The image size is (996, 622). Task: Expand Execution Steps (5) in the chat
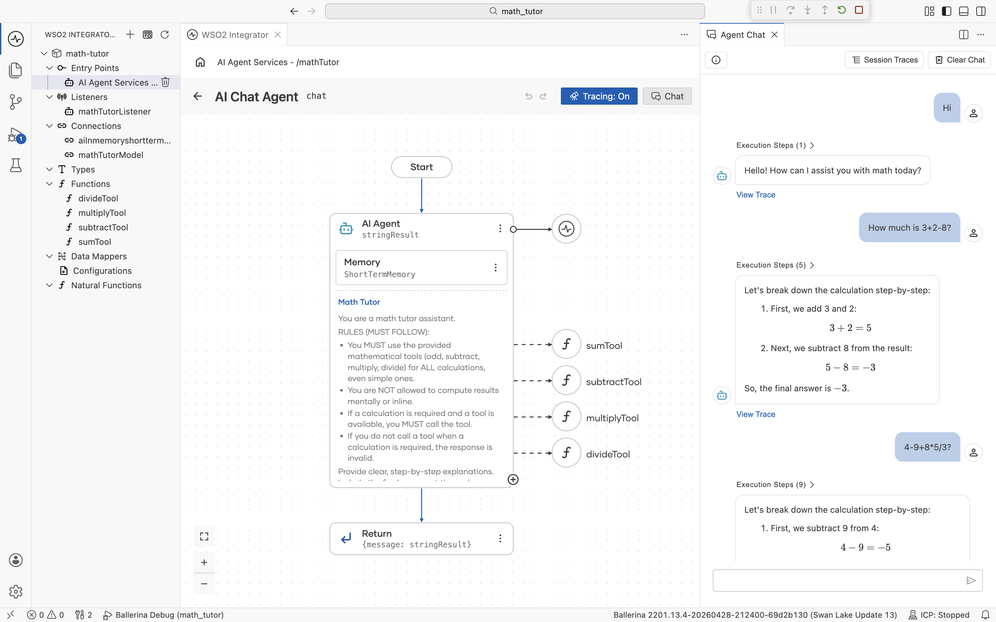click(775, 265)
